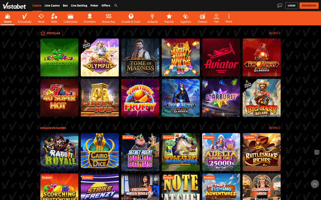Open the Secret Agent Bacon Banks game
The width and height of the screenshot is (321, 200).
tap(140, 152)
